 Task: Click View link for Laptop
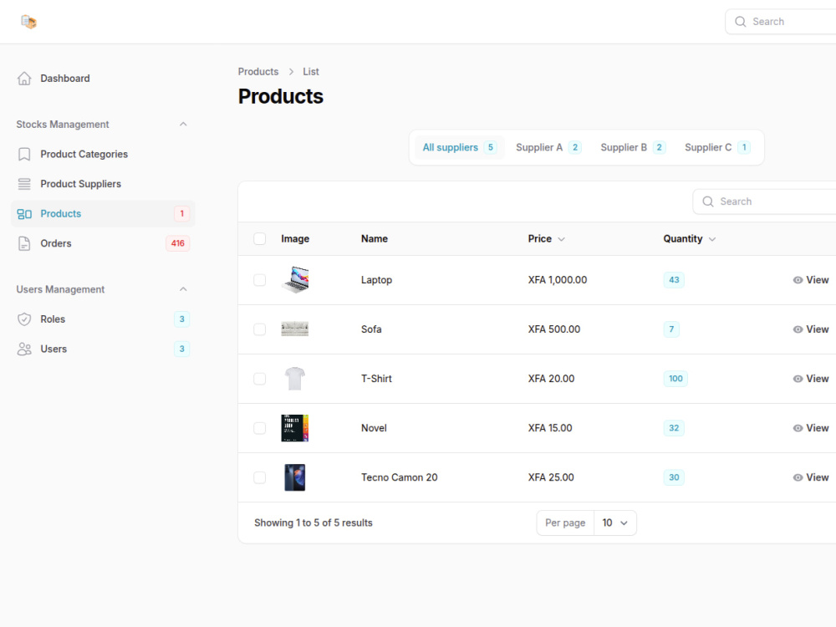click(x=810, y=280)
